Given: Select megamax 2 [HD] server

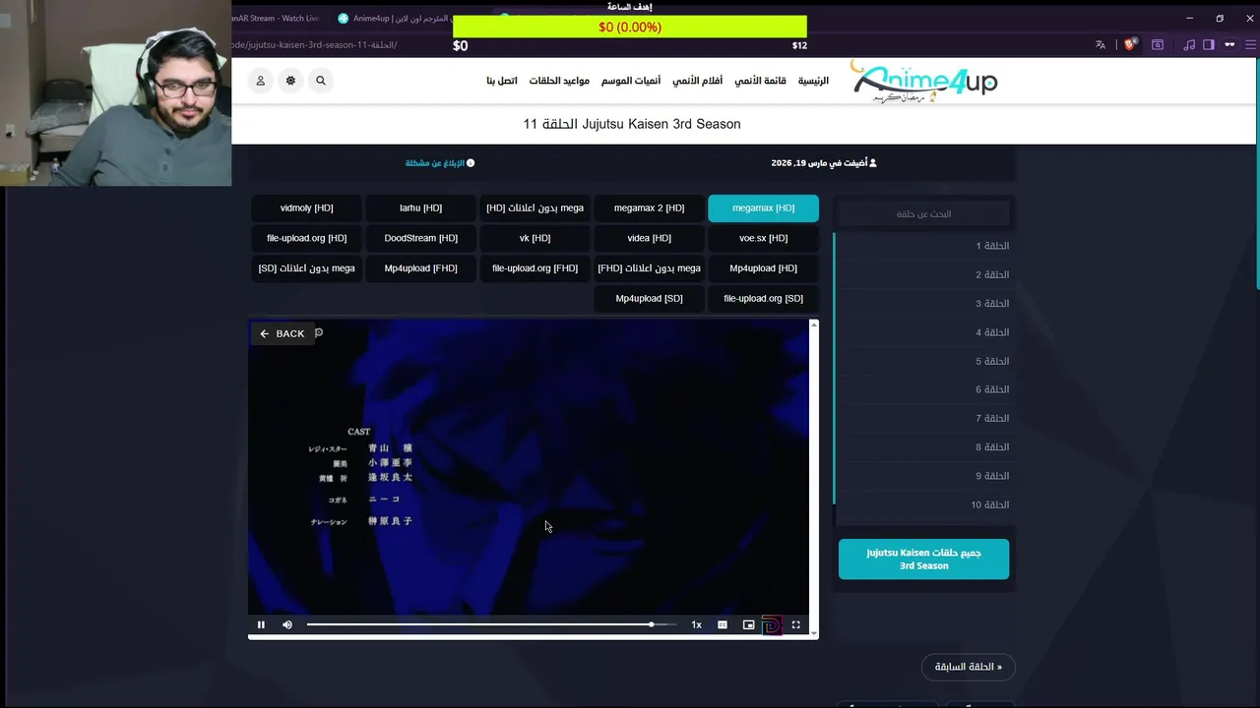Looking at the screenshot, I should point(649,208).
